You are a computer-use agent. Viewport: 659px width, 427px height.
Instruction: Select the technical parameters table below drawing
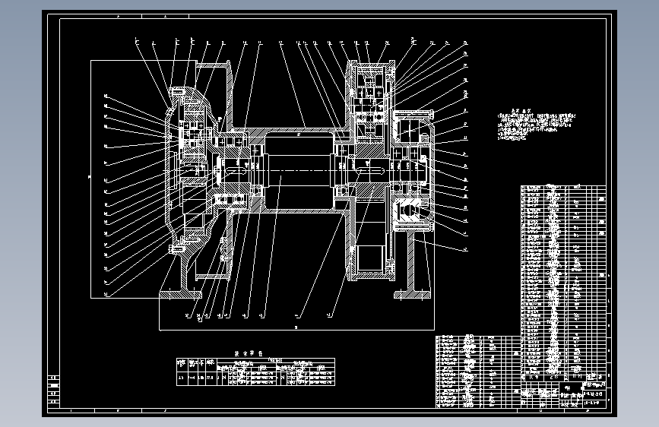point(255,372)
